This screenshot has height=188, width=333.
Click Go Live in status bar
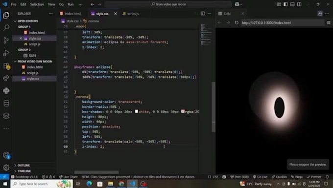click(x=260, y=177)
